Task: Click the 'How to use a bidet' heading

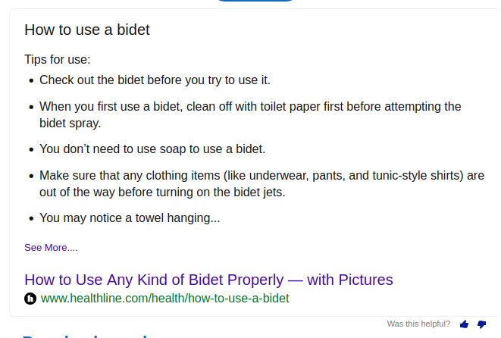Action: point(87,30)
